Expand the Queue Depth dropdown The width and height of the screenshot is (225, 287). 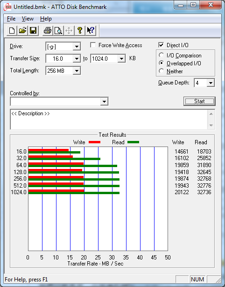pyautogui.click(x=211, y=83)
